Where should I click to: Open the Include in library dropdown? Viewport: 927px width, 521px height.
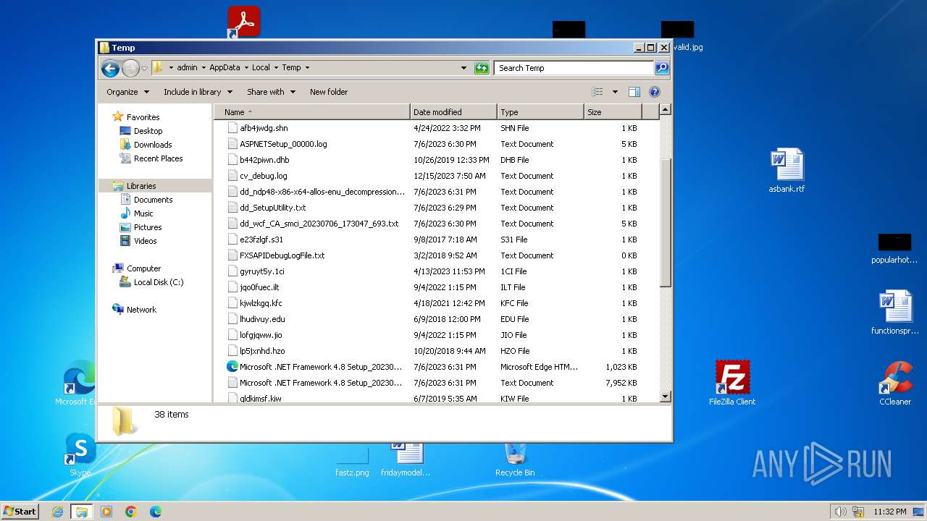click(x=198, y=92)
